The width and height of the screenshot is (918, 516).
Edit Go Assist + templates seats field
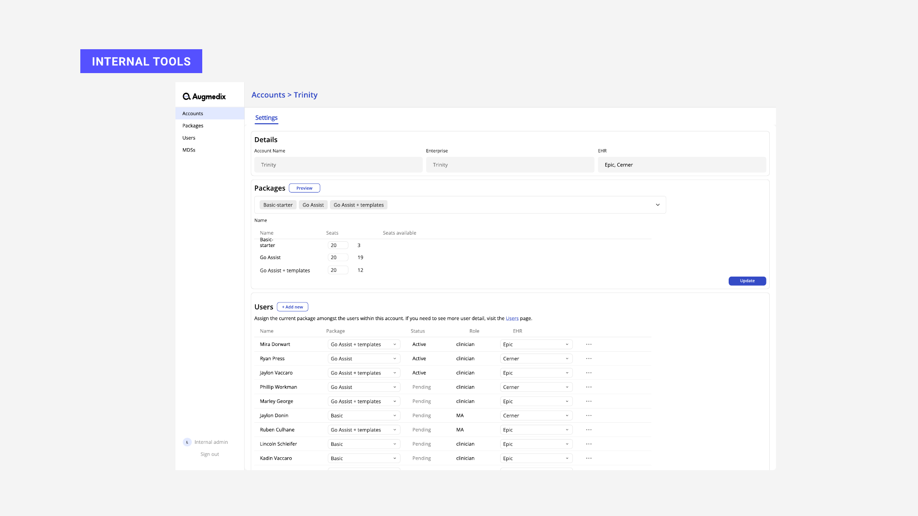(338, 270)
